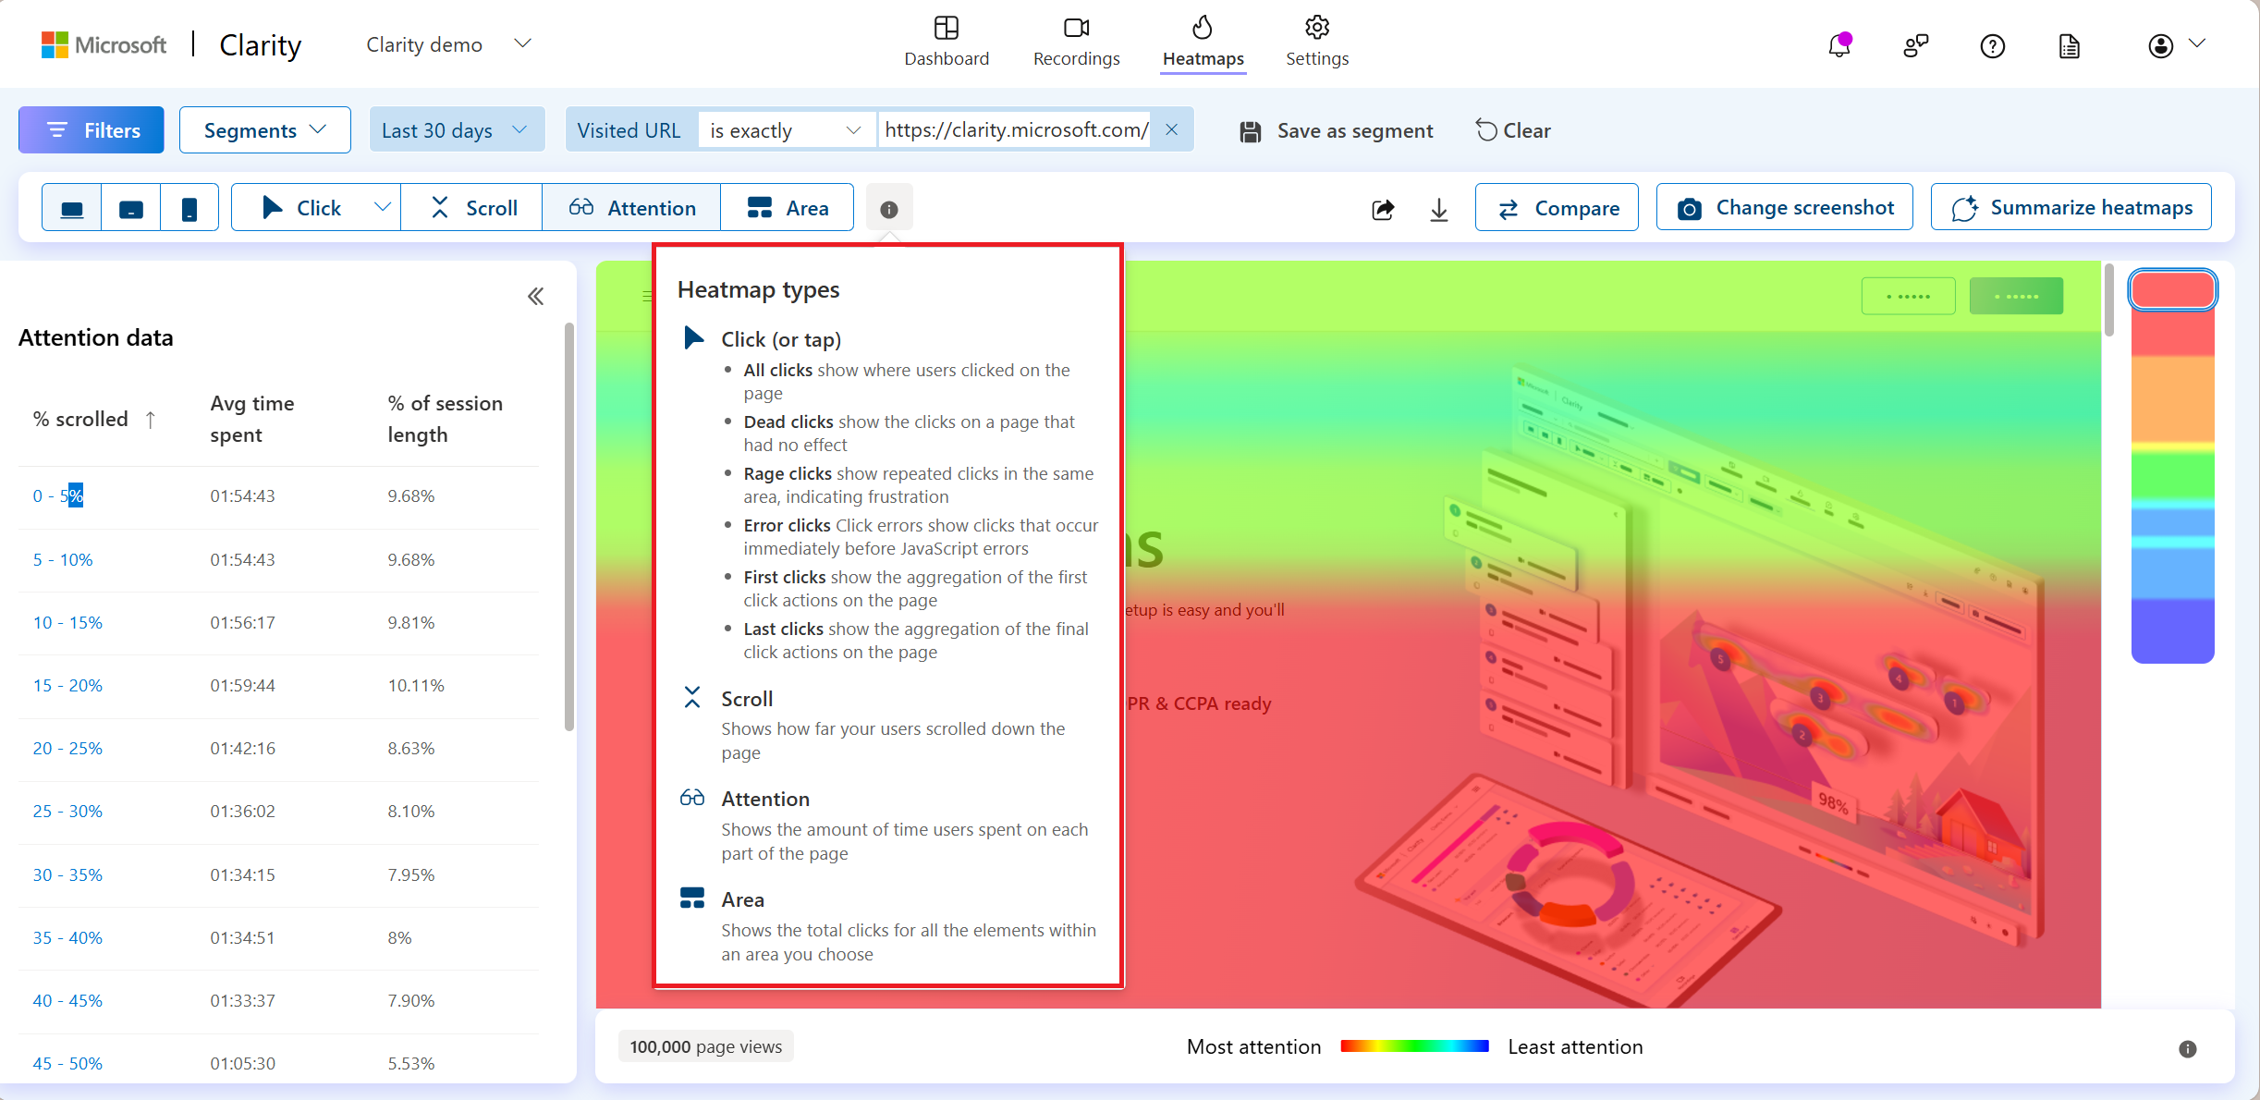The image size is (2260, 1100).
Task: Click Save as segment
Action: tap(1337, 131)
